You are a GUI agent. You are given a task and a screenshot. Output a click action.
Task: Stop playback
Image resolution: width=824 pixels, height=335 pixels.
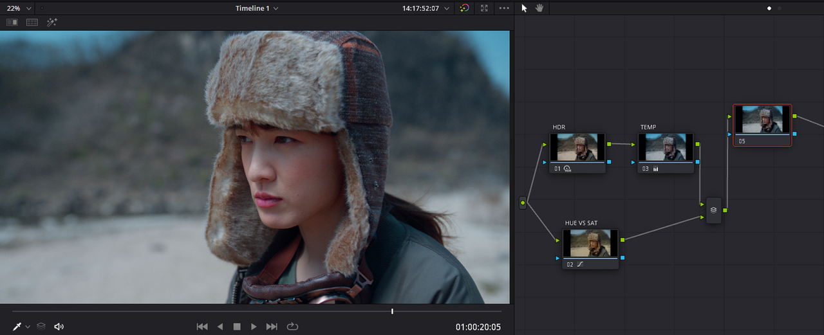click(x=237, y=327)
